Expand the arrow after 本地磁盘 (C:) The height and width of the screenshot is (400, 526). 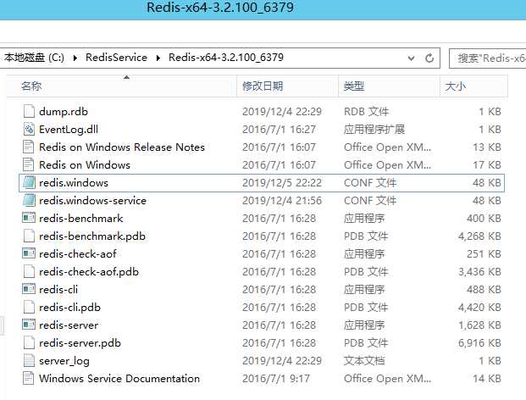[75, 58]
